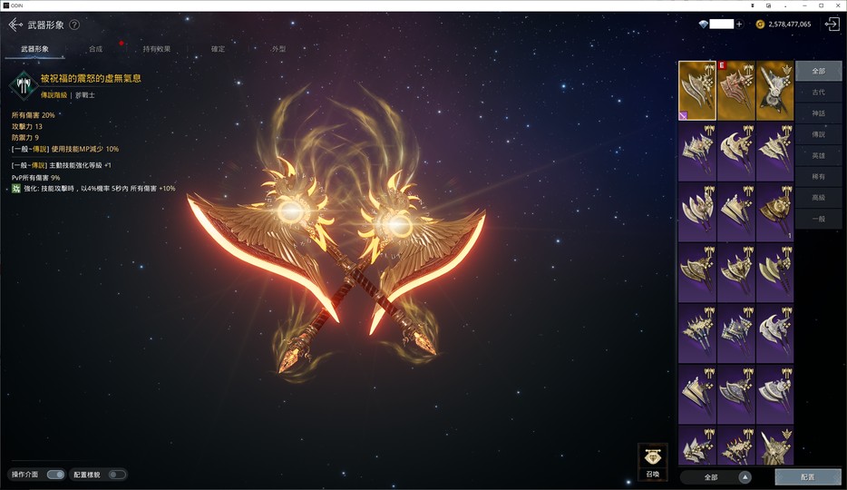Filter by 神話 grade
The height and width of the screenshot is (490, 847).
[818, 113]
